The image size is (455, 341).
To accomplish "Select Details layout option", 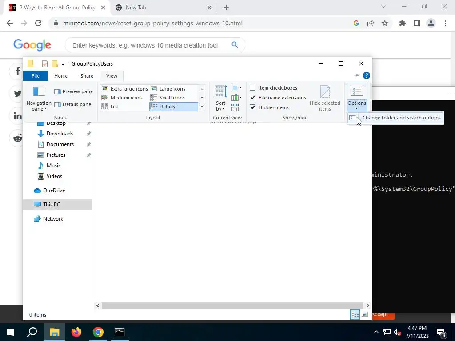I will [x=174, y=107].
